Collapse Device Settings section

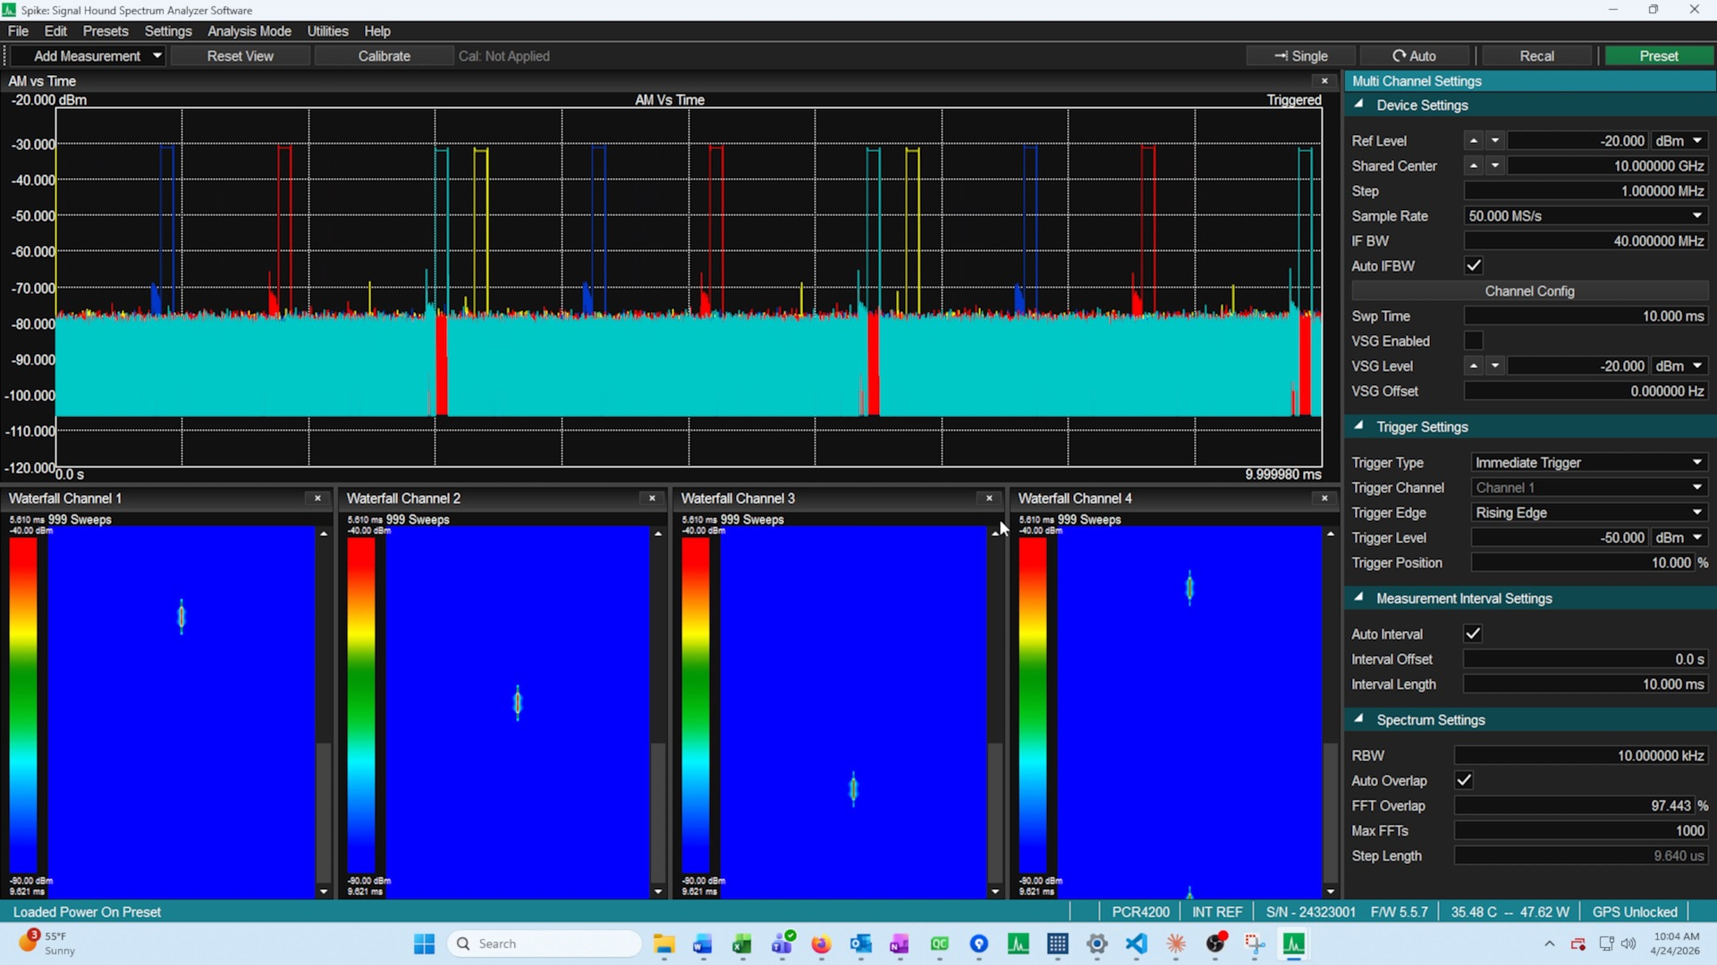click(x=1359, y=105)
